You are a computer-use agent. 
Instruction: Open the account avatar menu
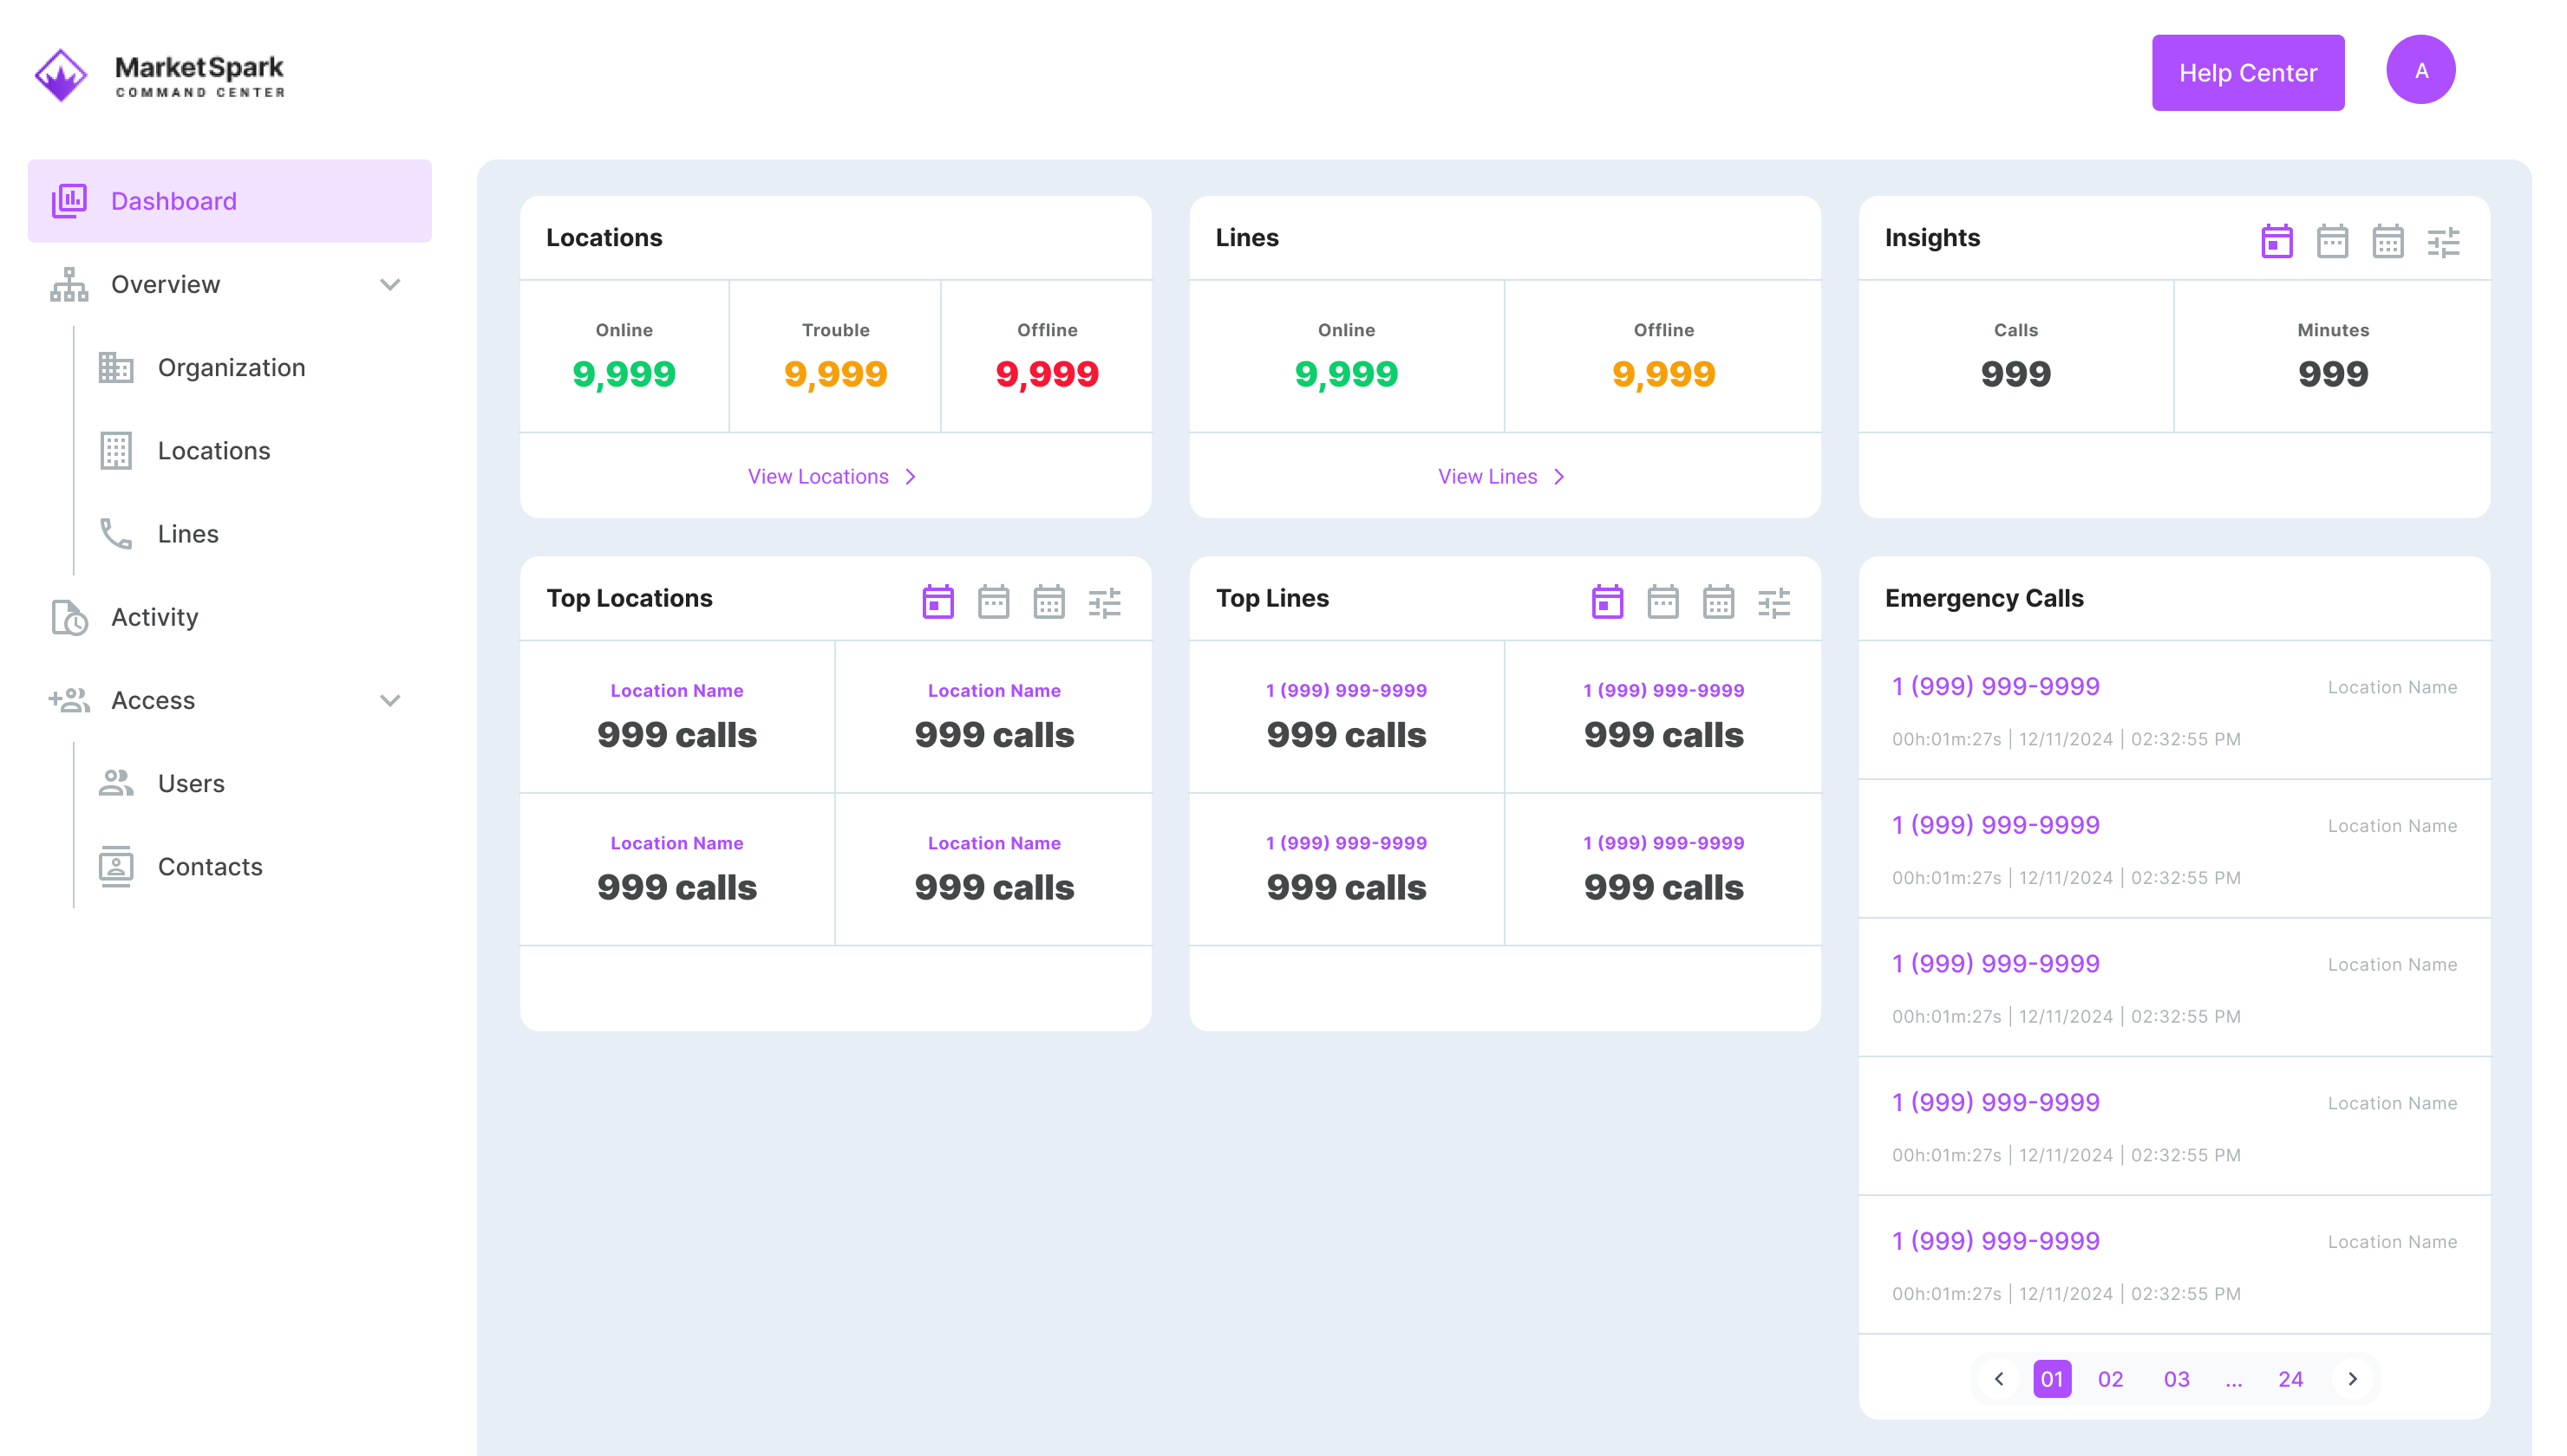pos(2421,69)
